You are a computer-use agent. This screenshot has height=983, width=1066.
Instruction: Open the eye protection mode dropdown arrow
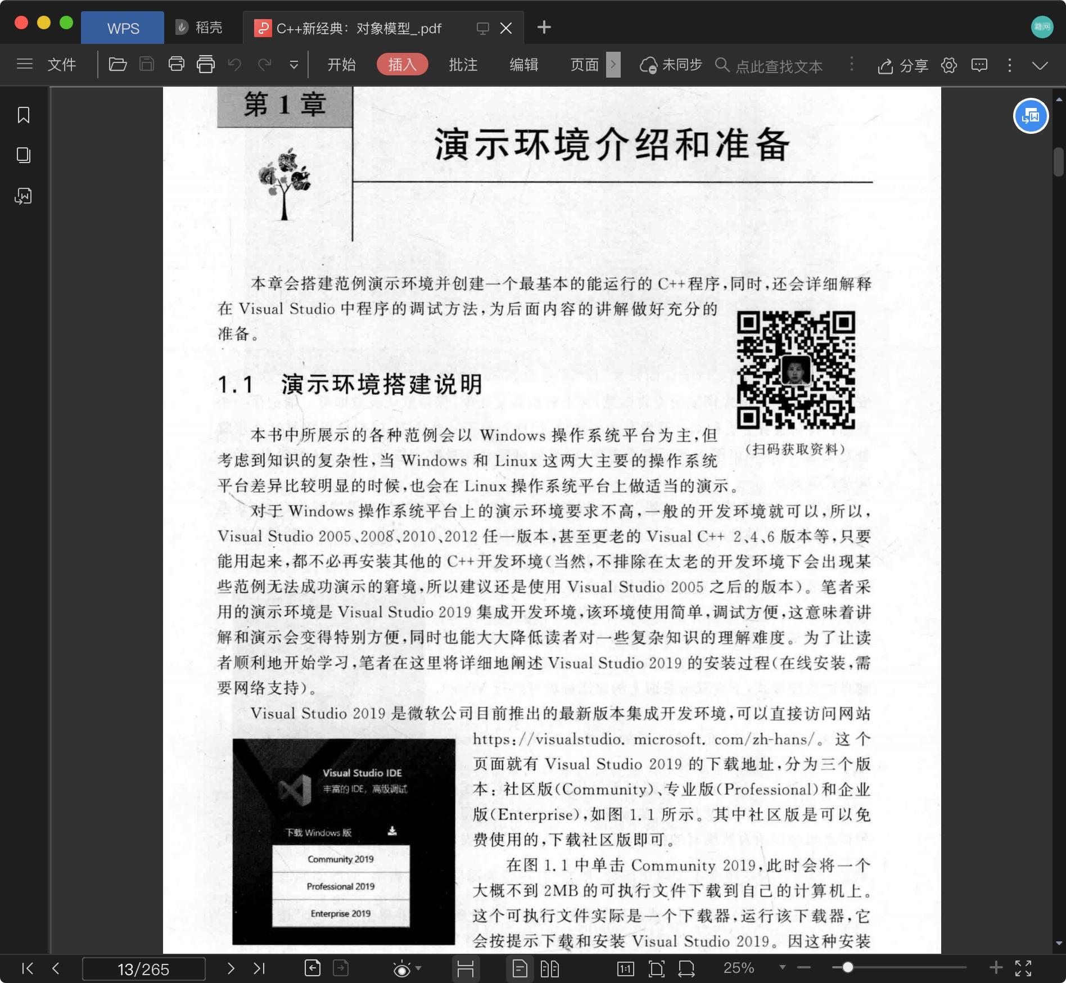tap(418, 968)
